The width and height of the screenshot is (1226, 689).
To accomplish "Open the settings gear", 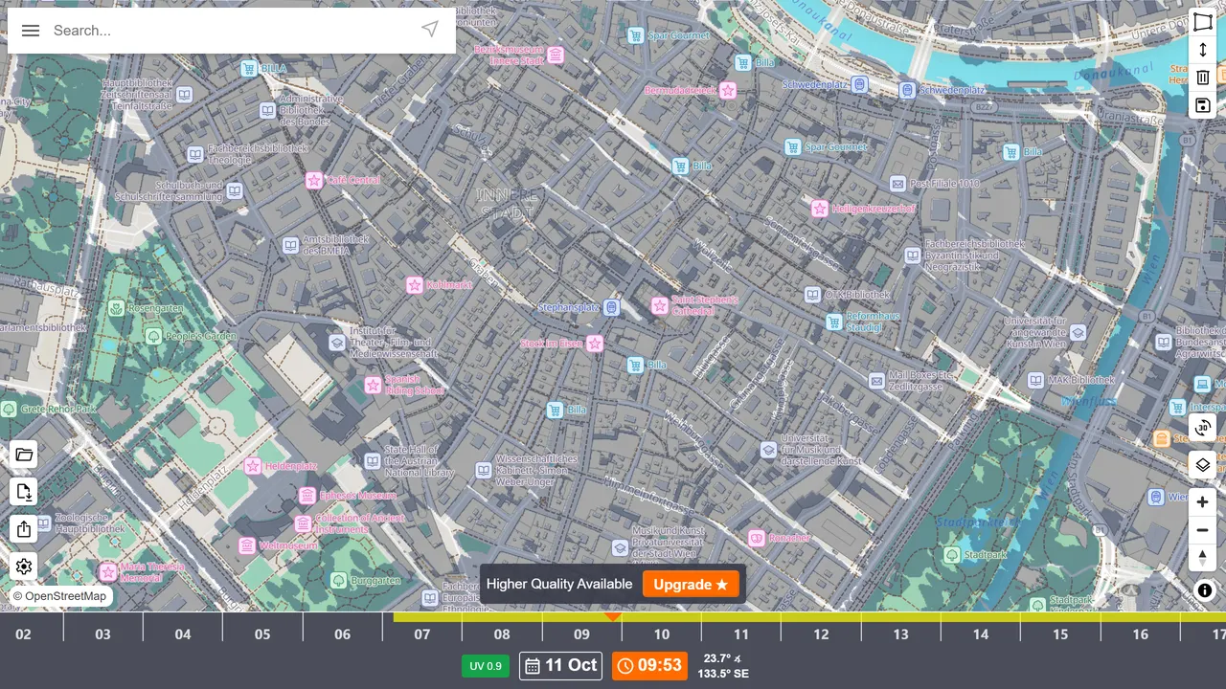I will 24,567.
